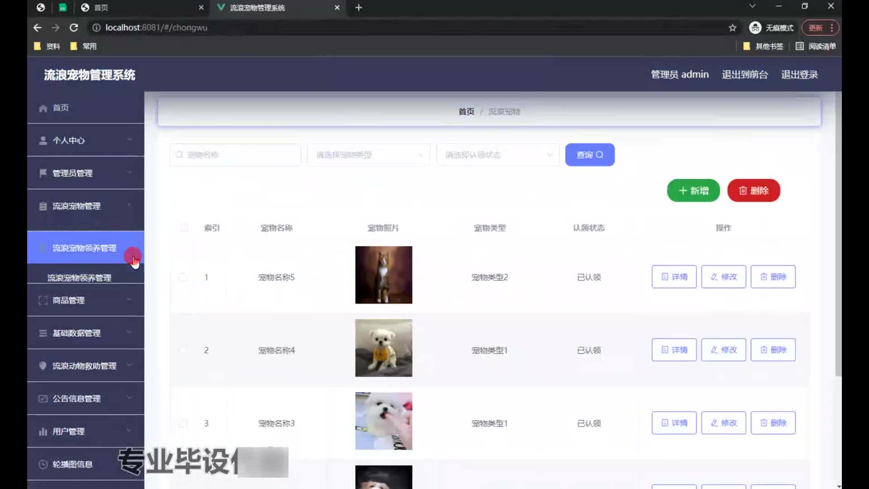This screenshot has height=489, width=869.
Task: Click the bulb icon for 流浪动物救助管理
Action: coord(43,366)
